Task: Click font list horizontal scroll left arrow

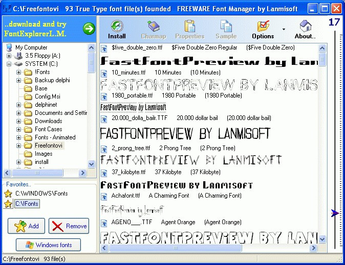Action: click(104, 248)
